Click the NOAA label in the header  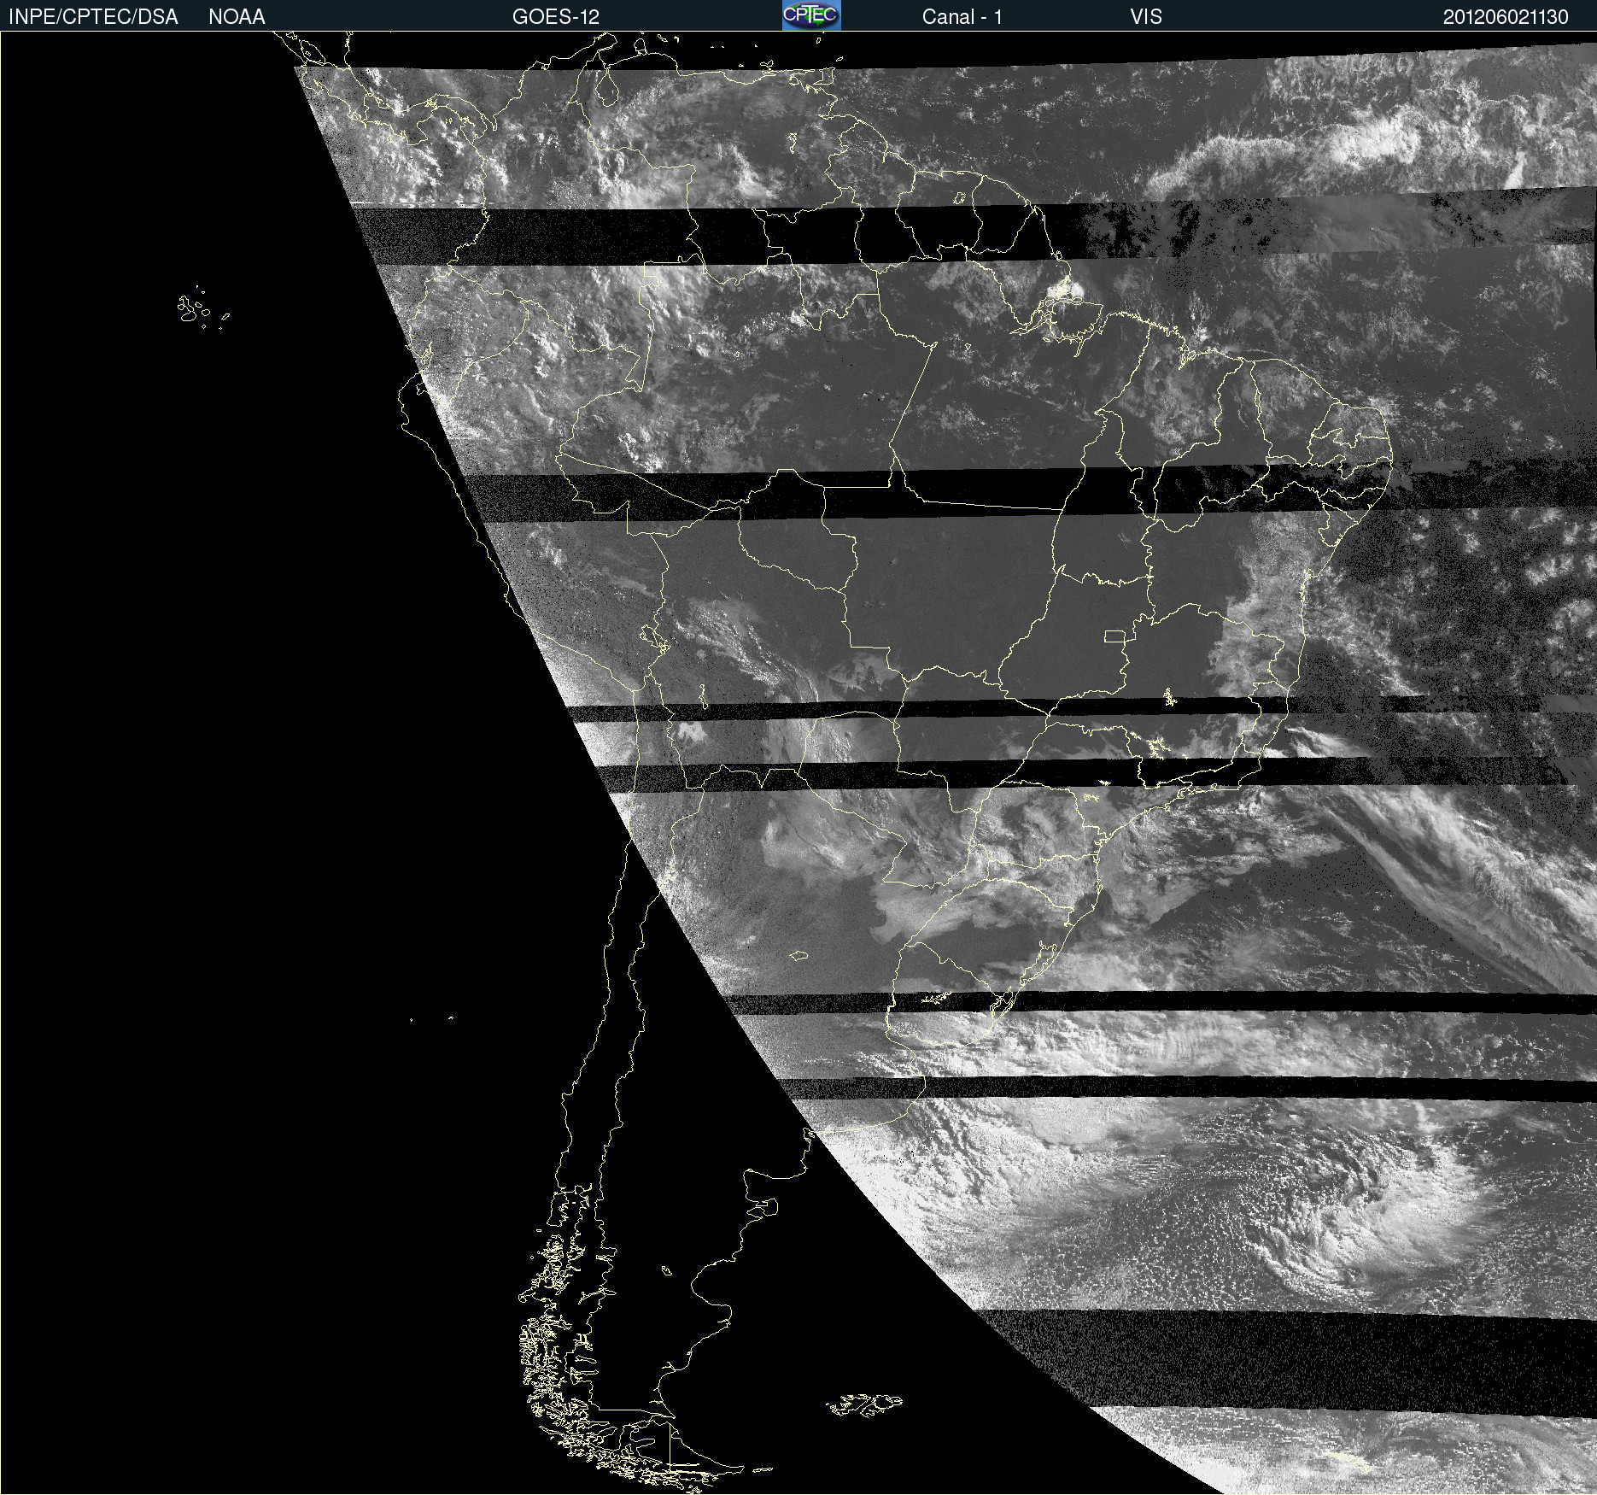[x=237, y=17]
